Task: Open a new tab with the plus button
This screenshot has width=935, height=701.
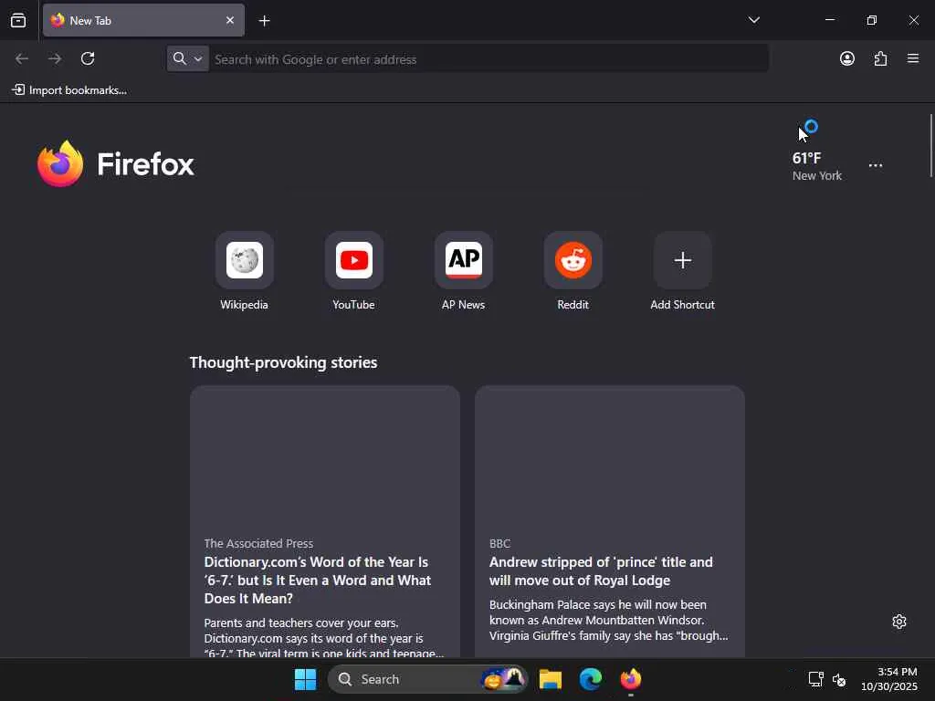Action: click(264, 21)
